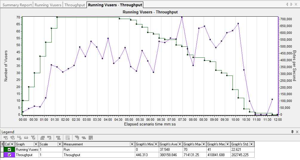Click the chain-link icon in Legend toolbar
The height and width of the screenshot is (160, 300).
[x=26, y=138]
